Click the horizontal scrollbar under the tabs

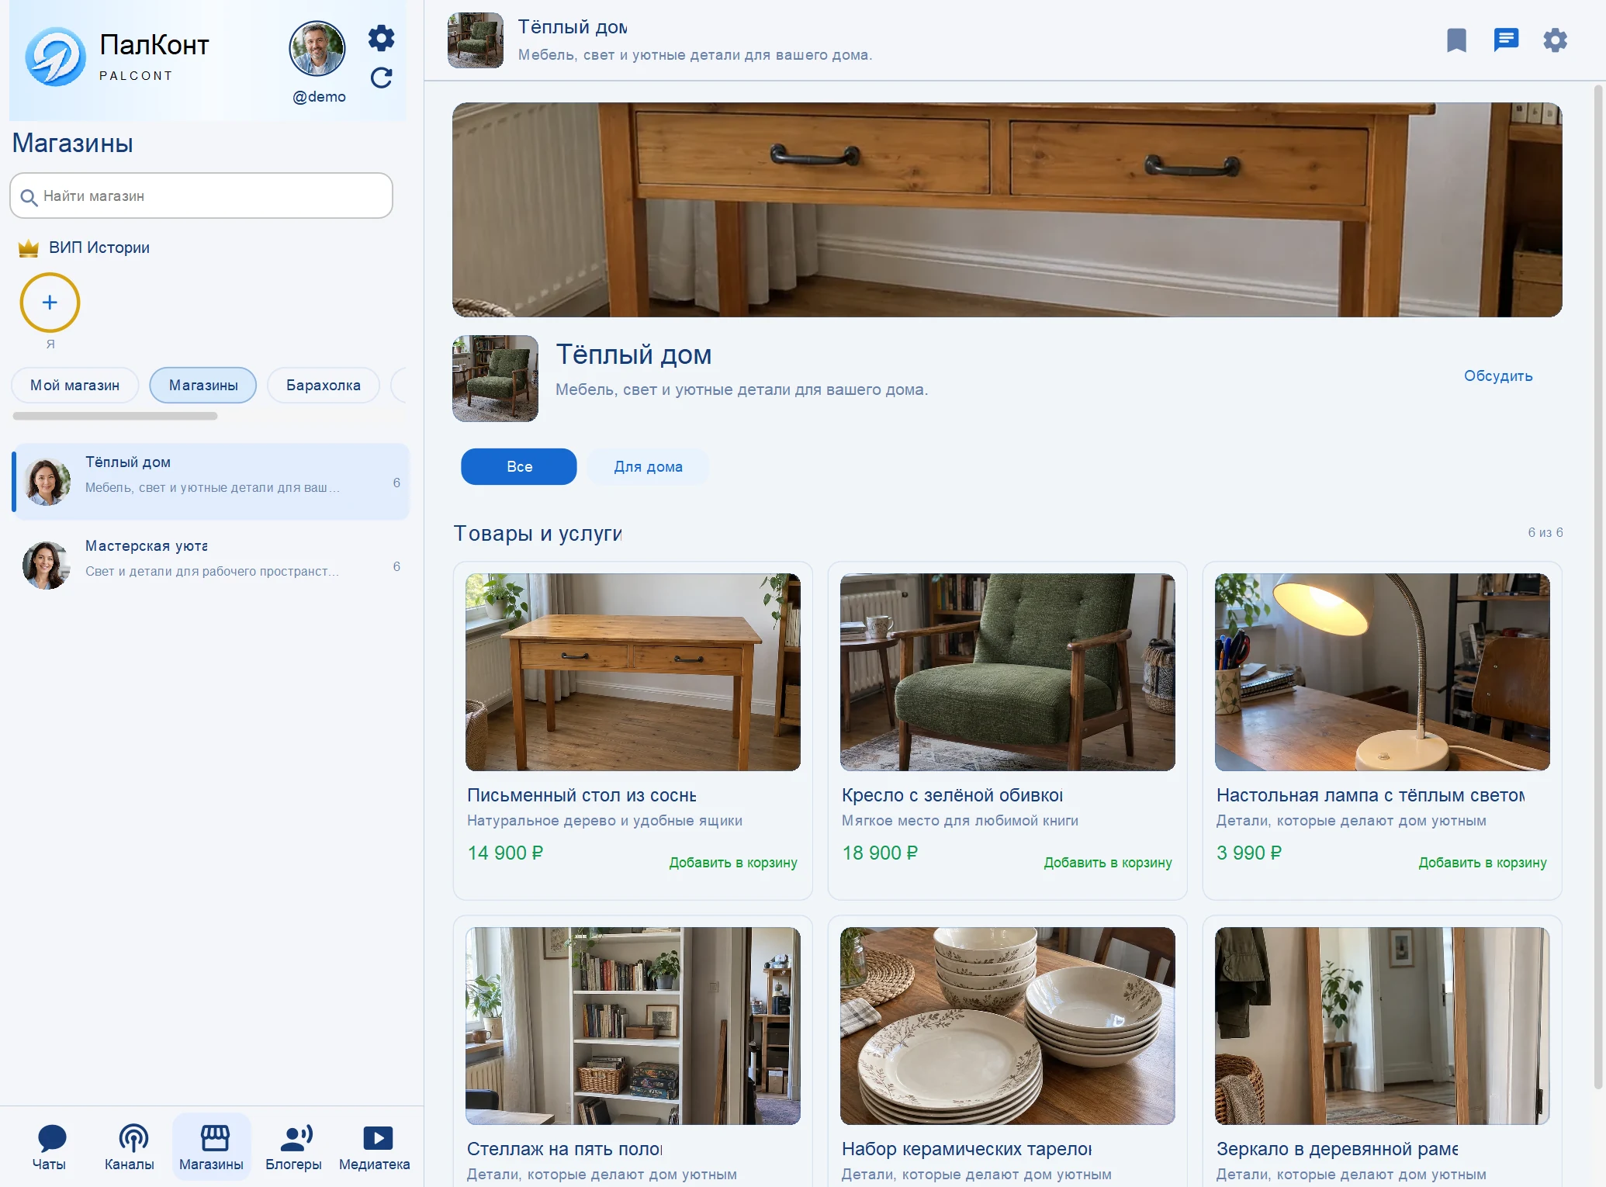tap(115, 416)
